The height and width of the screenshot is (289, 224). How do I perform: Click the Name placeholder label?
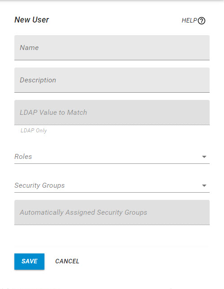click(x=29, y=48)
